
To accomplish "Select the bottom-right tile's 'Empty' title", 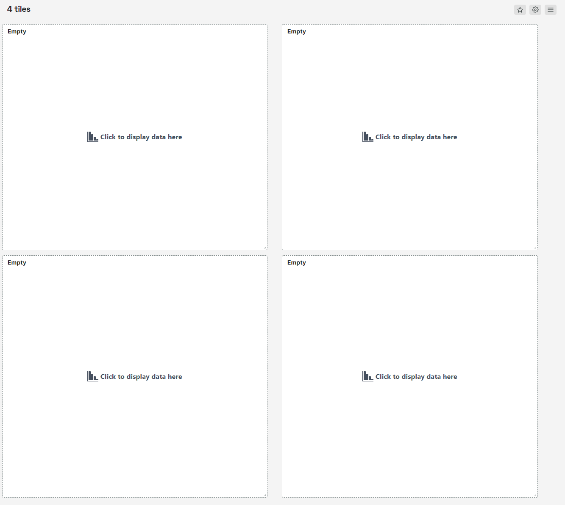I will pos(297,262).
